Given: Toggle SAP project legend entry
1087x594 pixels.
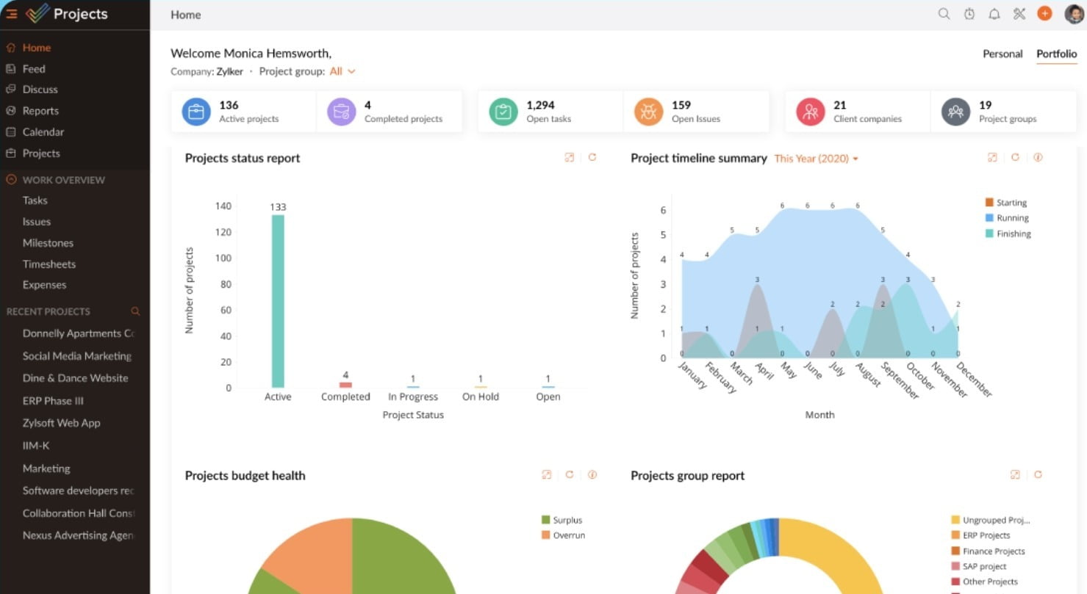Looking at the screenshot, I should click(977, 566).
